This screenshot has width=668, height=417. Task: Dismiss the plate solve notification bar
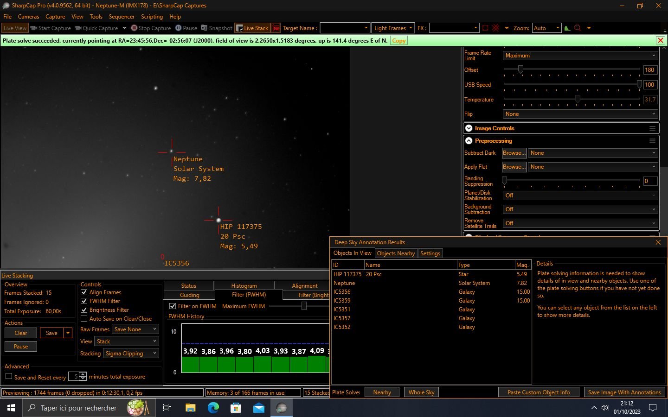coord(661,40)
